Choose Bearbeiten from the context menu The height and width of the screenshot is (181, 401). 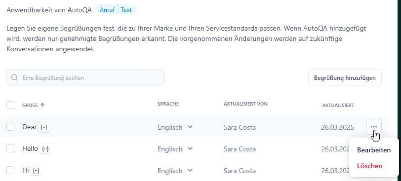coord(374,150)
